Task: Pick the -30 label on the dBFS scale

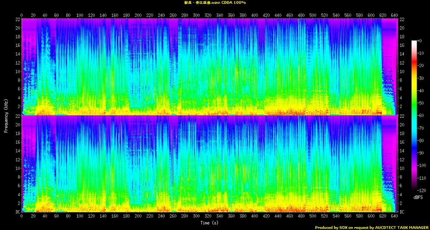Action: pyautogui.click(x=422, y=78)
